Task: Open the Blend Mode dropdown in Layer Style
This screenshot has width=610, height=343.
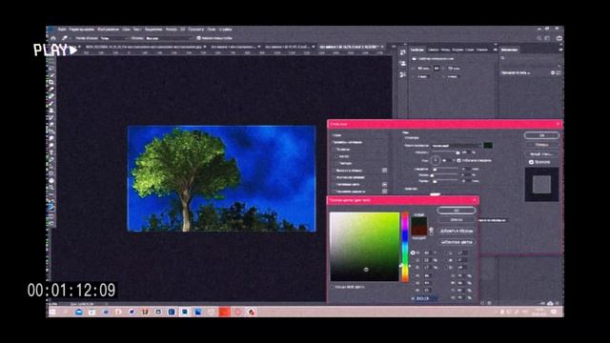Action: pos(457,146)
